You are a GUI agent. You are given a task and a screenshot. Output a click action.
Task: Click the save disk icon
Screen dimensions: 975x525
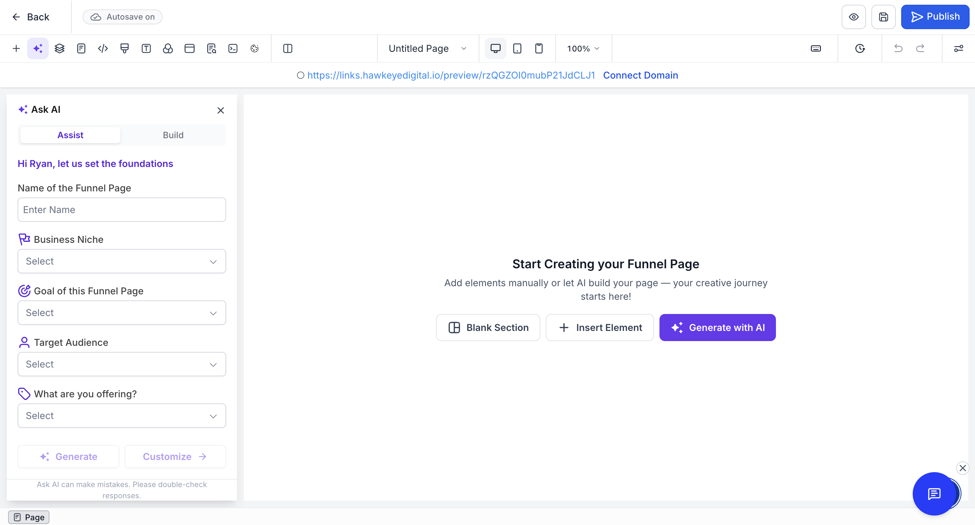click(x=883, y=17)
